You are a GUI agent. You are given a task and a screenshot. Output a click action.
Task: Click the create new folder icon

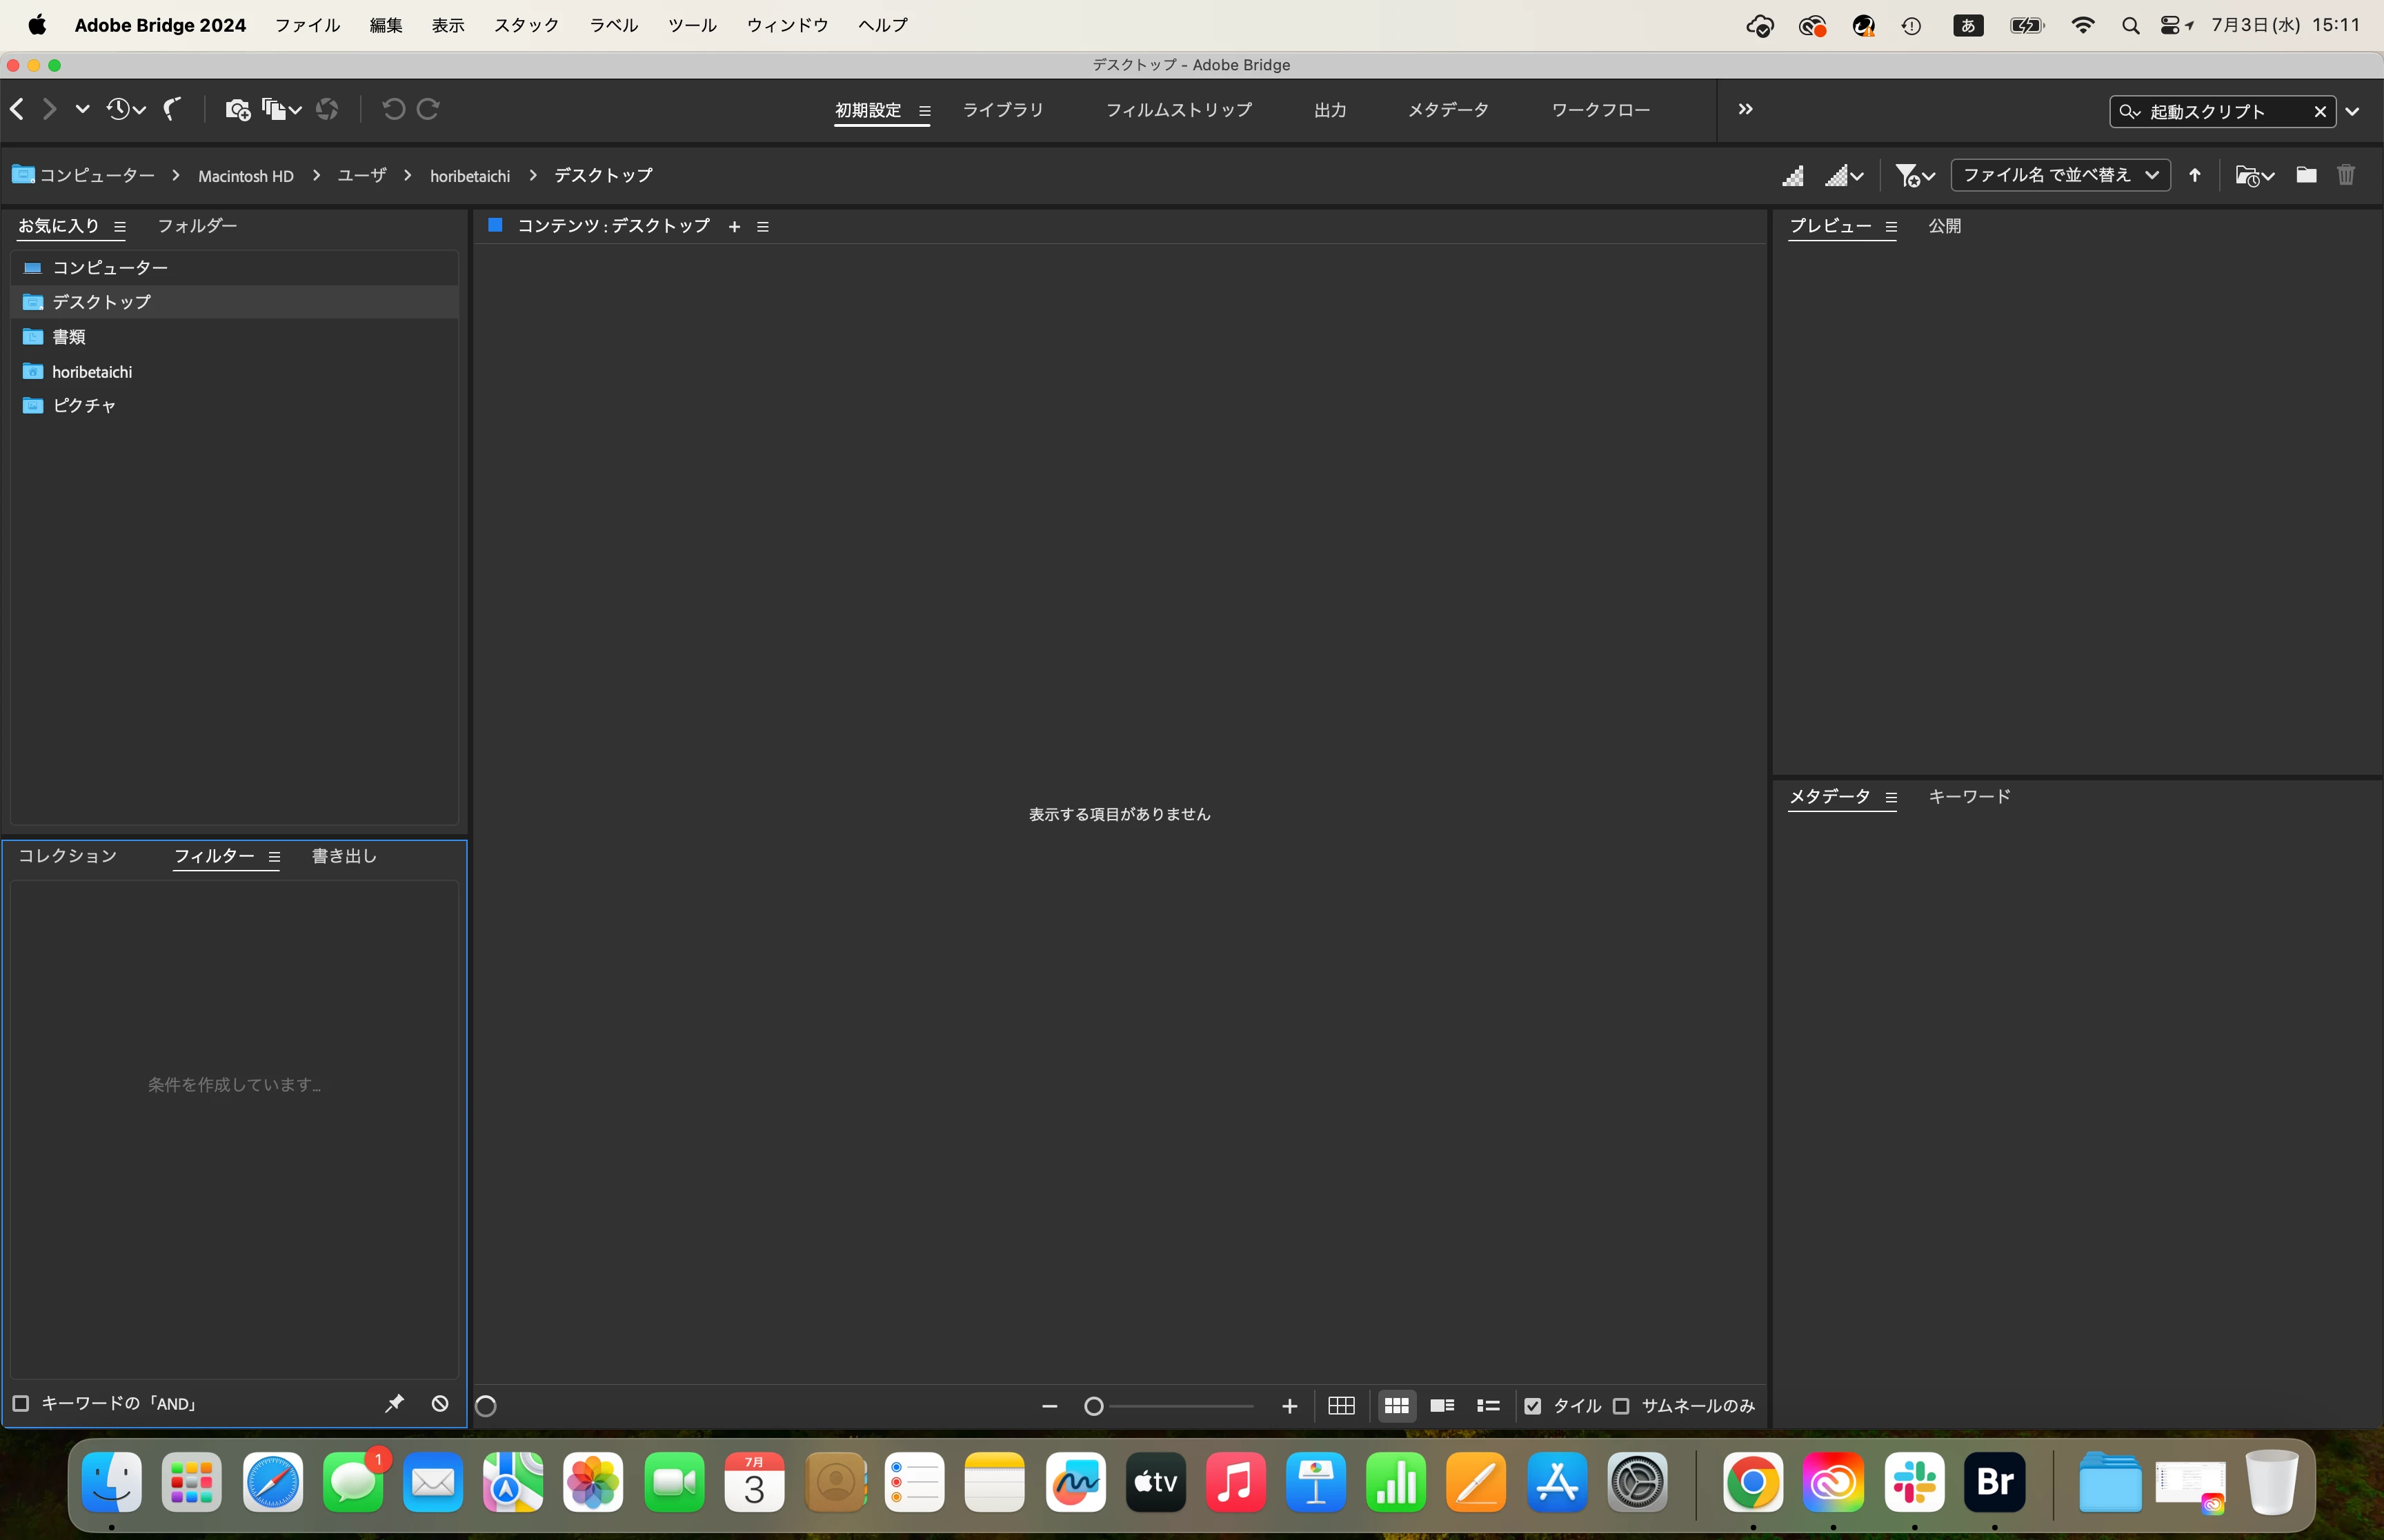tap(2306, 175)
